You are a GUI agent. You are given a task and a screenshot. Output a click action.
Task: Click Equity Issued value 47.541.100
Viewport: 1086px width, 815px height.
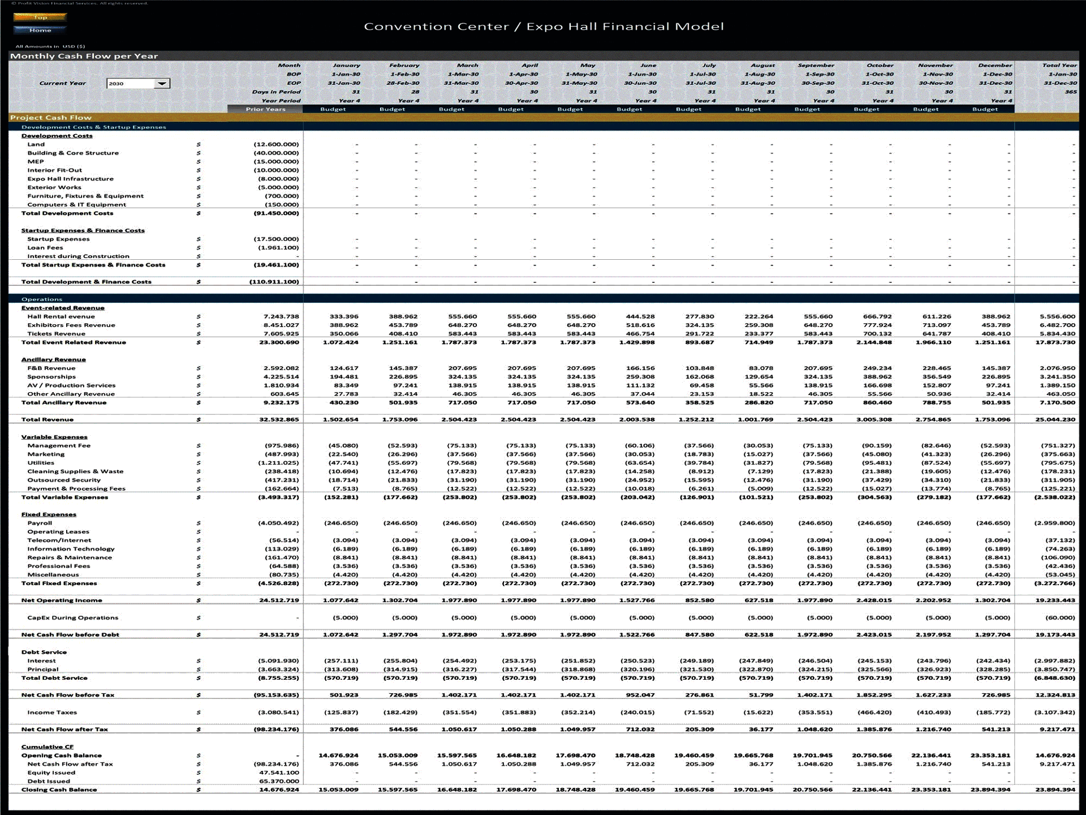click(x=279, y=773)
